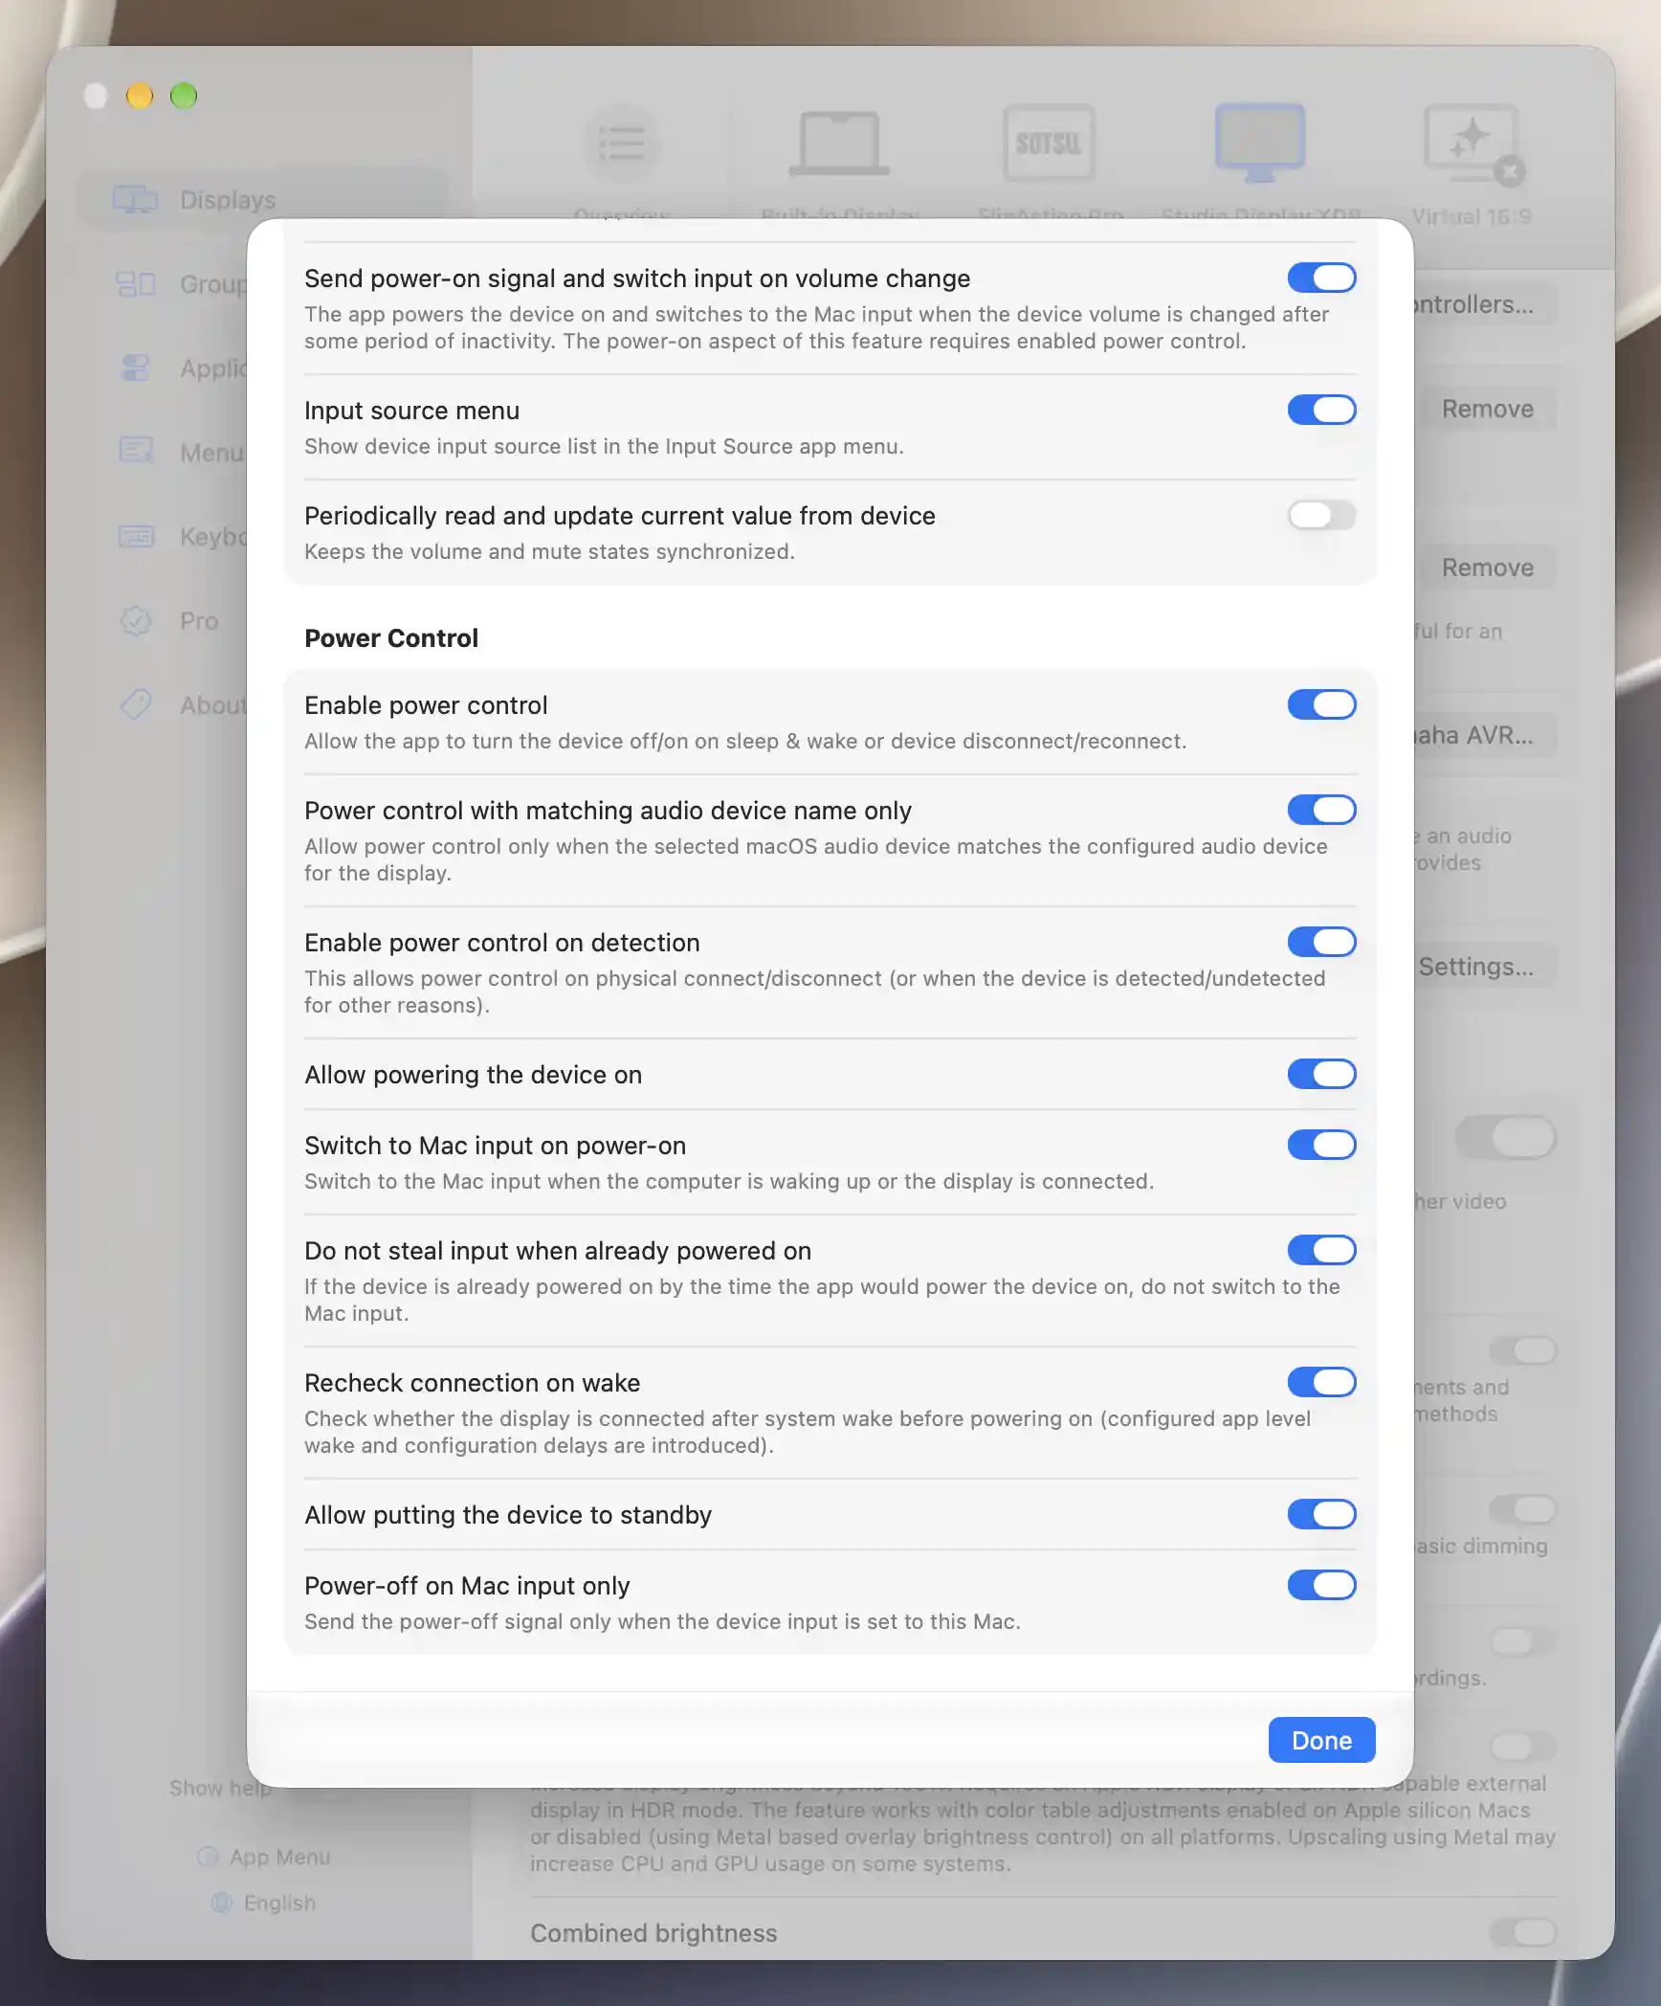Select the Groups sidebar icon
The image size is (1661, 2006).
click(135, 284)
